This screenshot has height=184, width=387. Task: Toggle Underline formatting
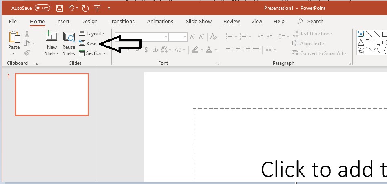coord(137,50)
